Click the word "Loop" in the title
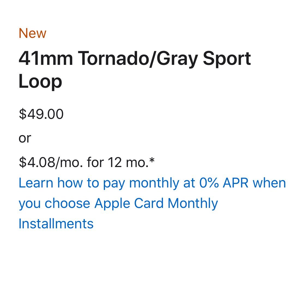 (x=40, y=81)
